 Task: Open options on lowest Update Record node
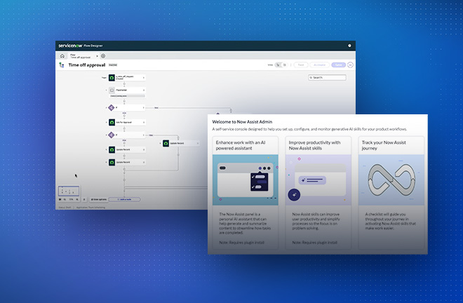144,163
